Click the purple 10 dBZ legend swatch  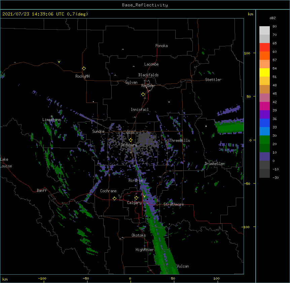click(x=264, y=157)
